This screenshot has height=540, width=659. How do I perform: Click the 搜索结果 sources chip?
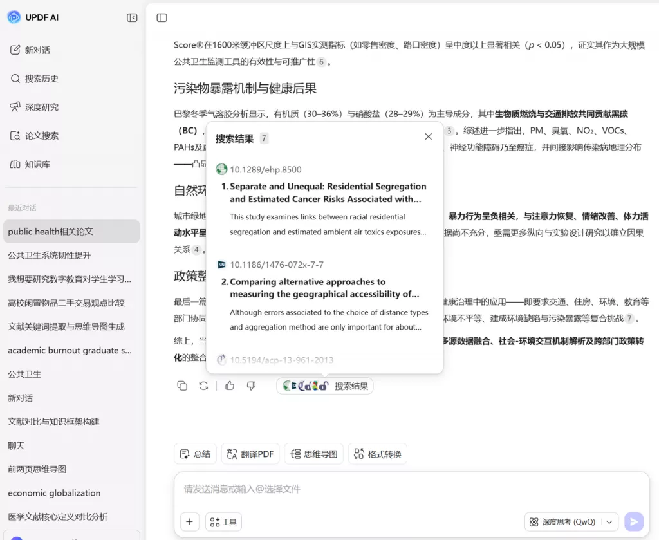click(x=325, y=386)
